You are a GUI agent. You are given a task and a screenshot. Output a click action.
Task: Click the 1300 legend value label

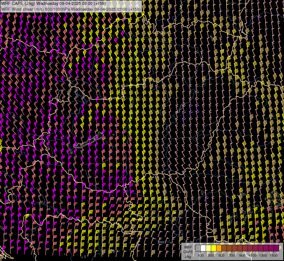(x=263, y=255)
